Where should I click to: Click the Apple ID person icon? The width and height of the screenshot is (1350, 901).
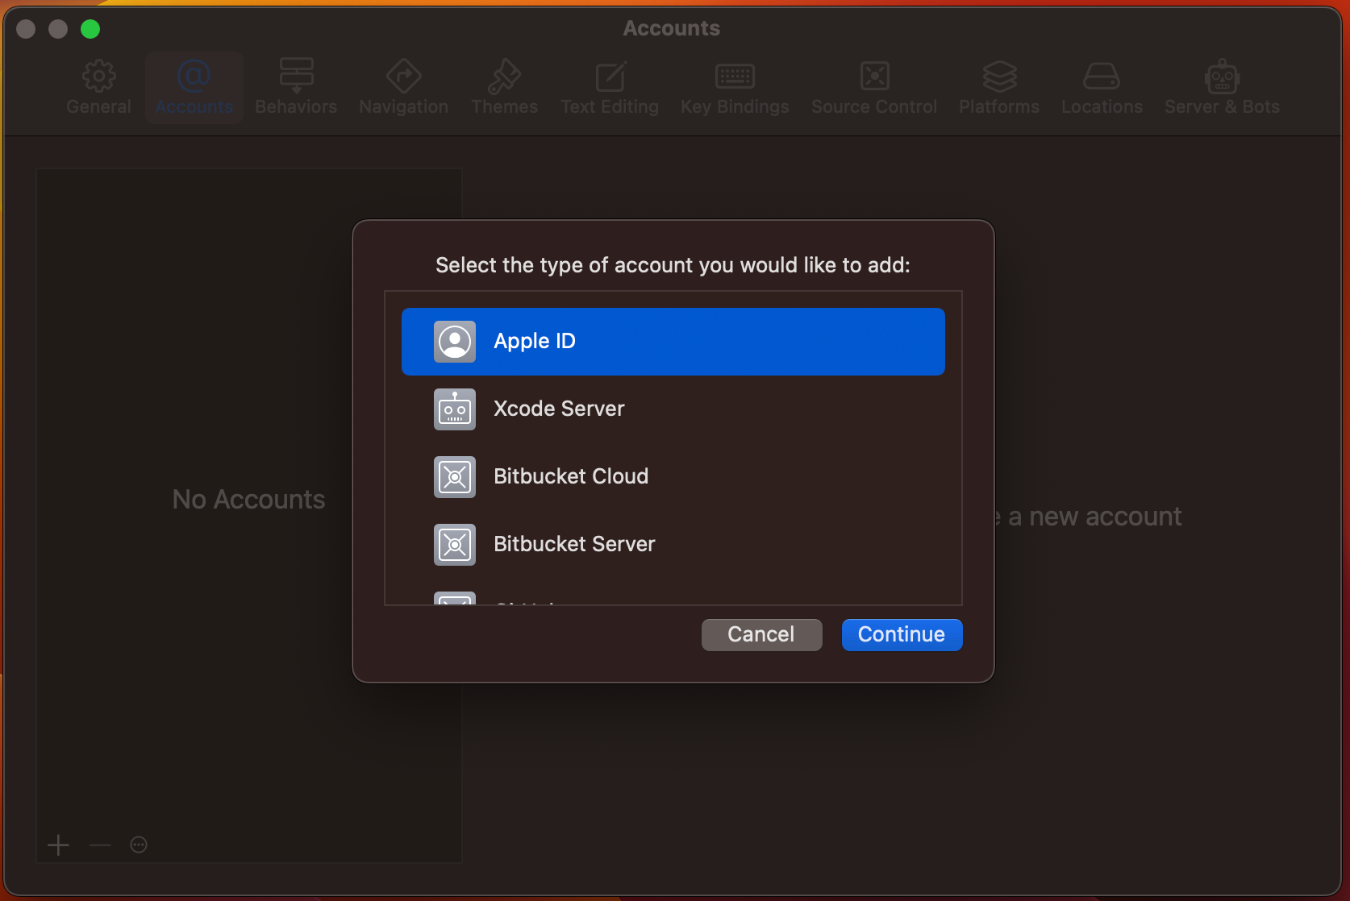455,342
